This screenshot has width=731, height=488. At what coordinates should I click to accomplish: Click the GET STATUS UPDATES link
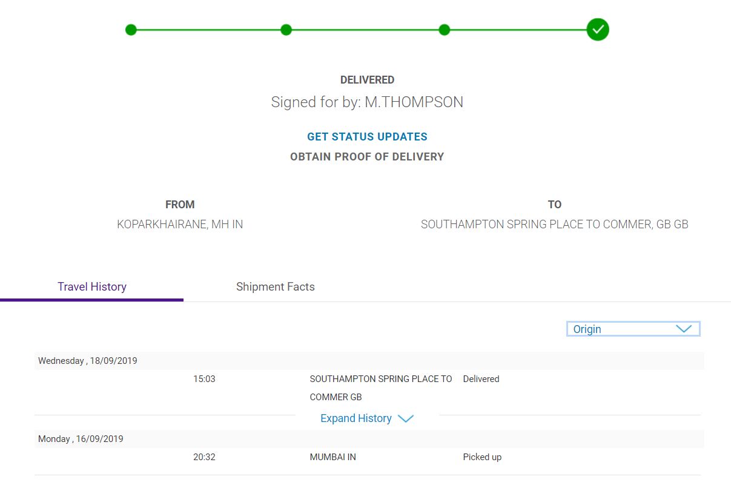pyautogui.click(x=367, y=137)
